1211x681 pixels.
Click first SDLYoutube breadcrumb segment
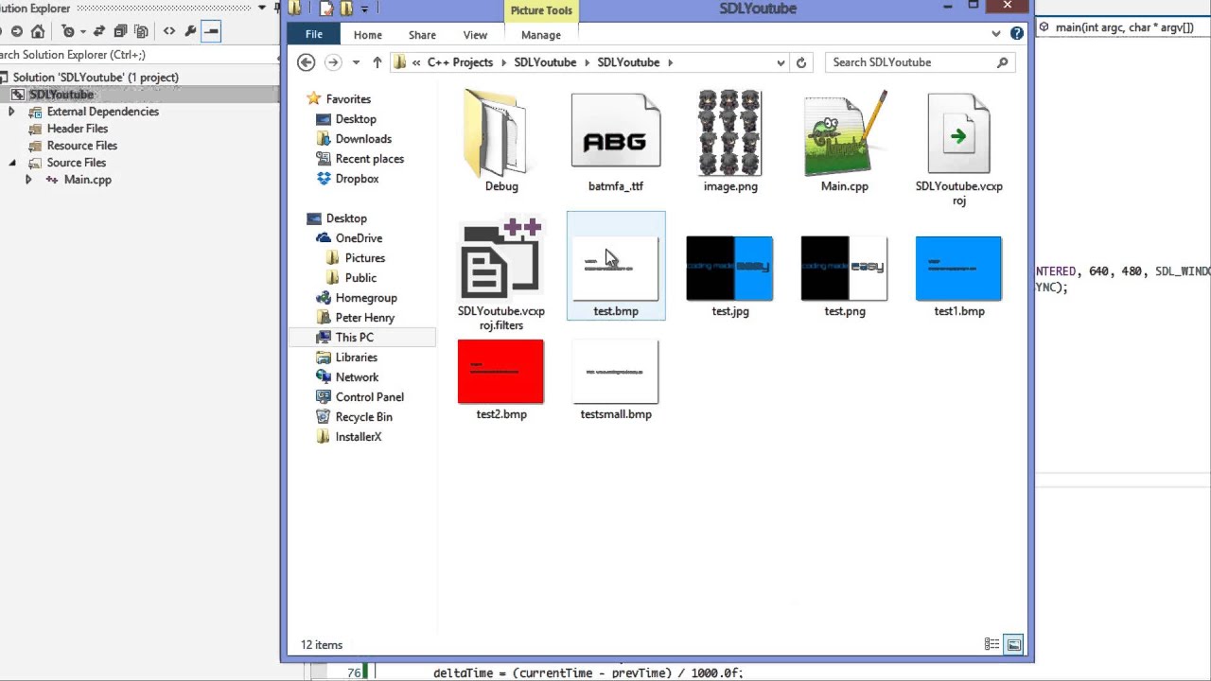pyautogui.click(x=545, y=62)
